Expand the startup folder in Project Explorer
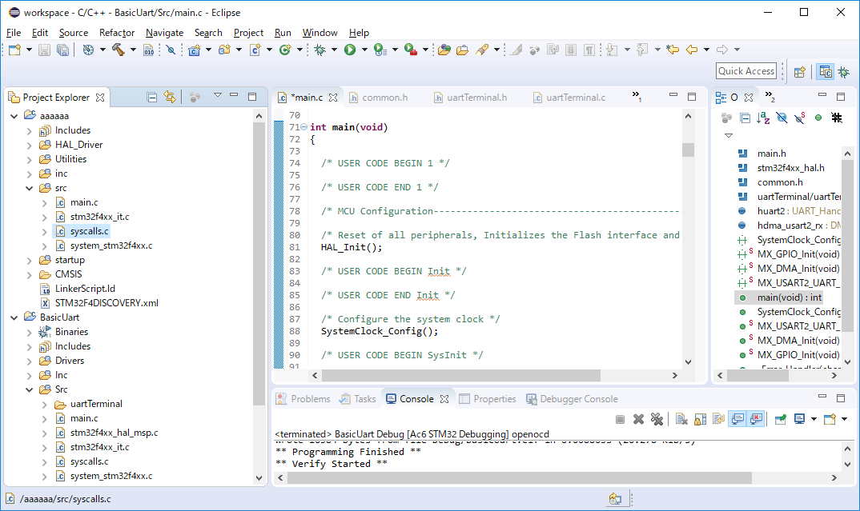 [x=30, y=260]
